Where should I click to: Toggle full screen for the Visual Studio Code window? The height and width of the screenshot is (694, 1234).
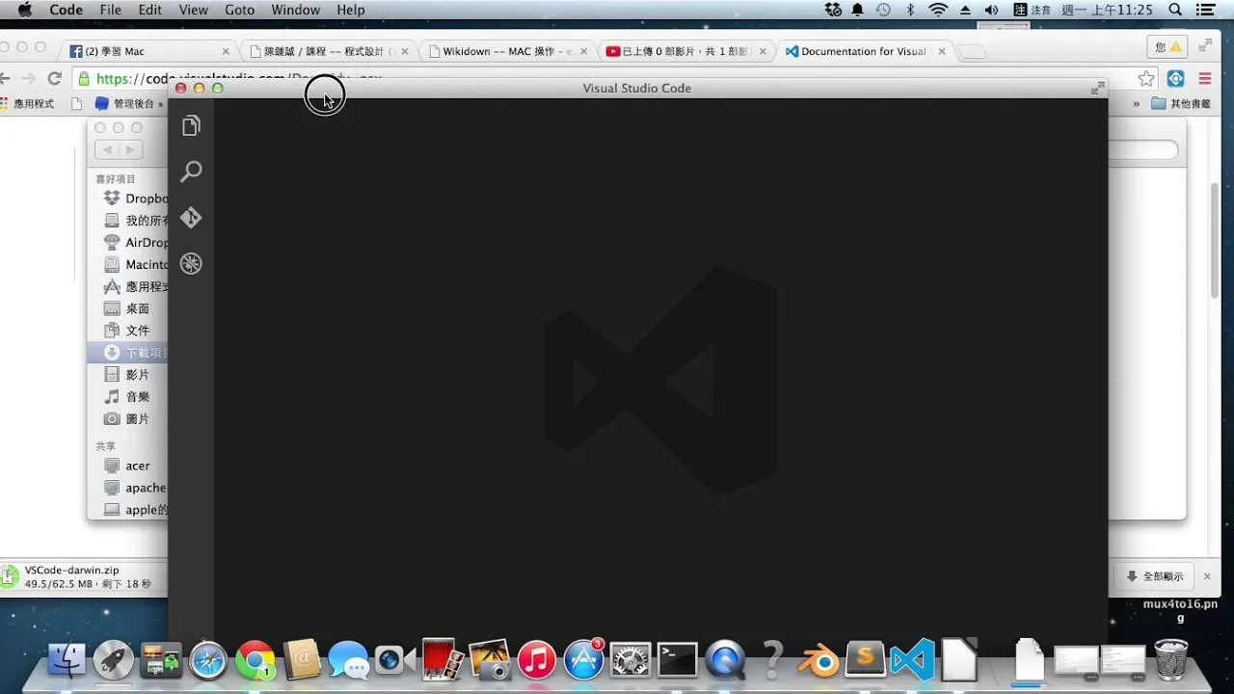(x=1097, y=88)
